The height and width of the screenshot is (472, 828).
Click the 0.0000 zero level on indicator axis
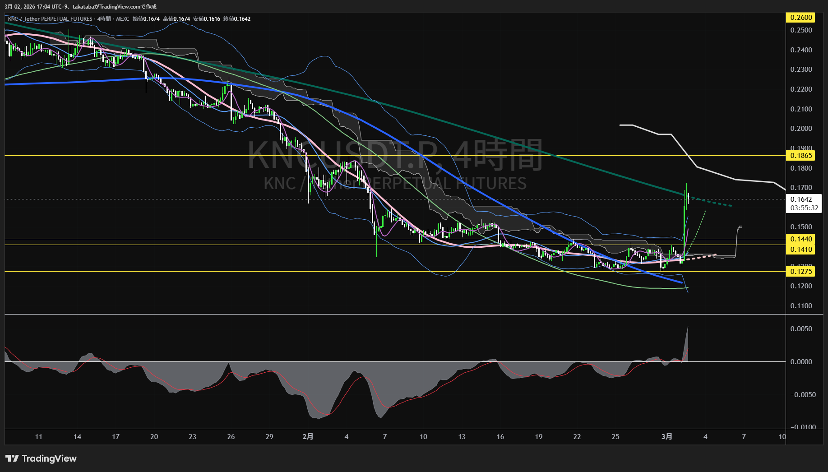(x=801, y=362)
